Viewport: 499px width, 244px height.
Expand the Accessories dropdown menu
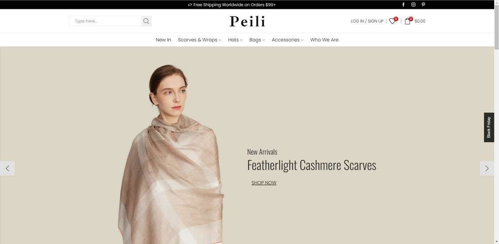(287, 40)
